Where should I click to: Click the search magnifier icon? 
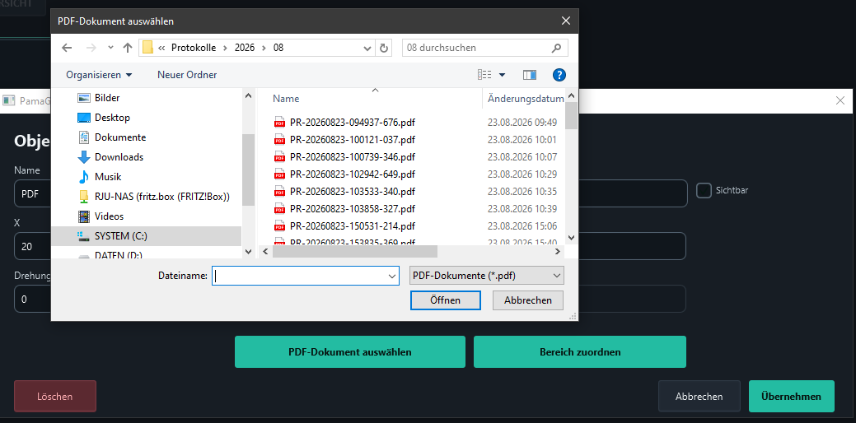tap(556, 48)
